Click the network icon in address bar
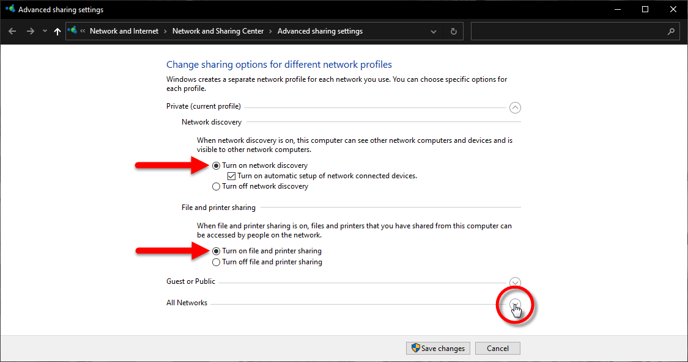 [73, 31]
